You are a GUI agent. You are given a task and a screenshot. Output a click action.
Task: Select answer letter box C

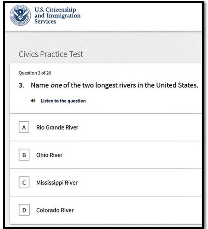(x=24, y=183)
